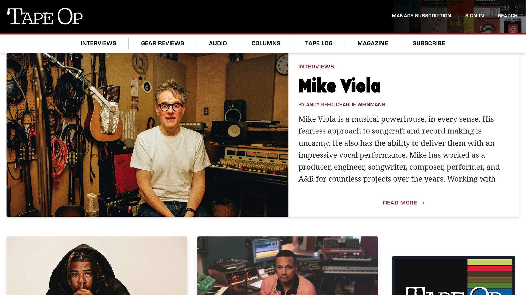
Task: Click Subscribe in the nav bar
Action: click(429, 43)
